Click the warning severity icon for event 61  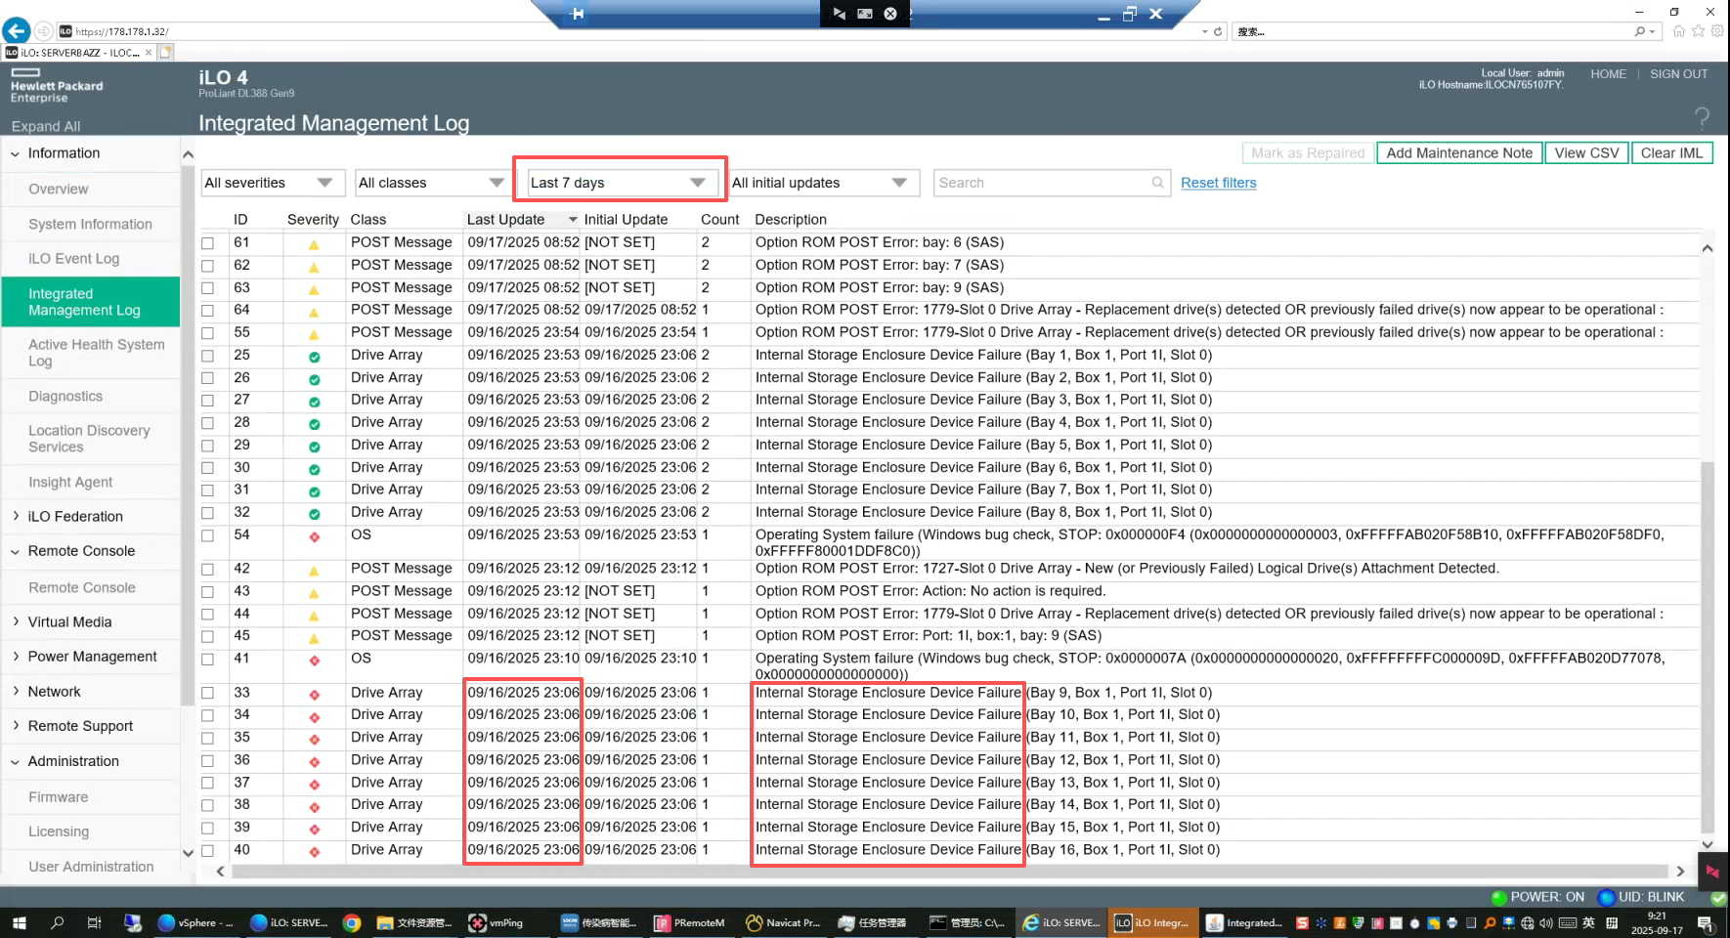[x=314, y=244]
